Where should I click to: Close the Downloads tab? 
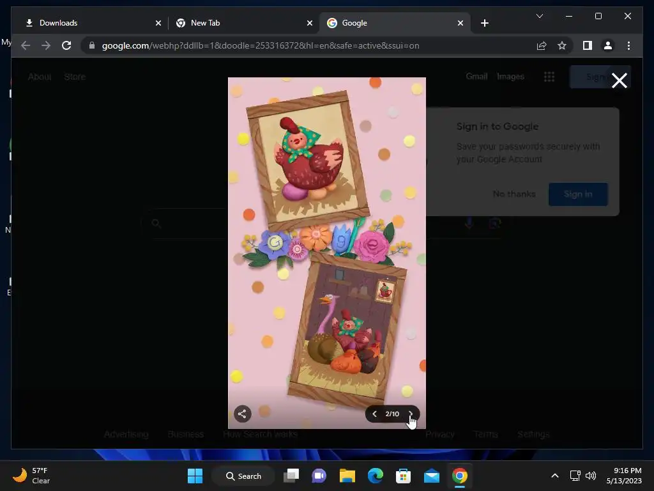(x=158, y=23)
